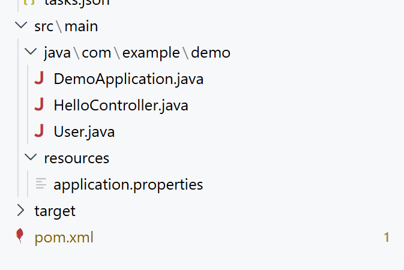404x270 pixels.
Task: Click the JSON braces icon beside tasks.json
Action: pyautogui.click(x=29, y=2)
